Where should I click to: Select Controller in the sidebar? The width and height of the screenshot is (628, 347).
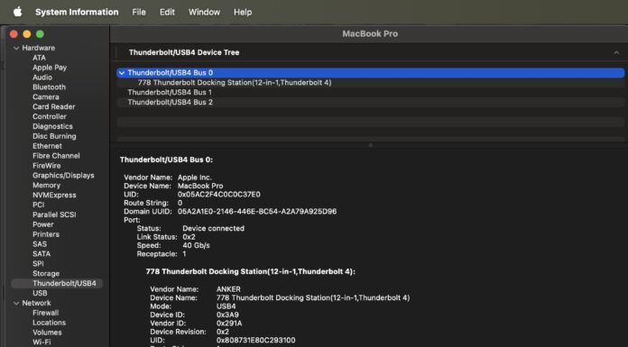50,116
